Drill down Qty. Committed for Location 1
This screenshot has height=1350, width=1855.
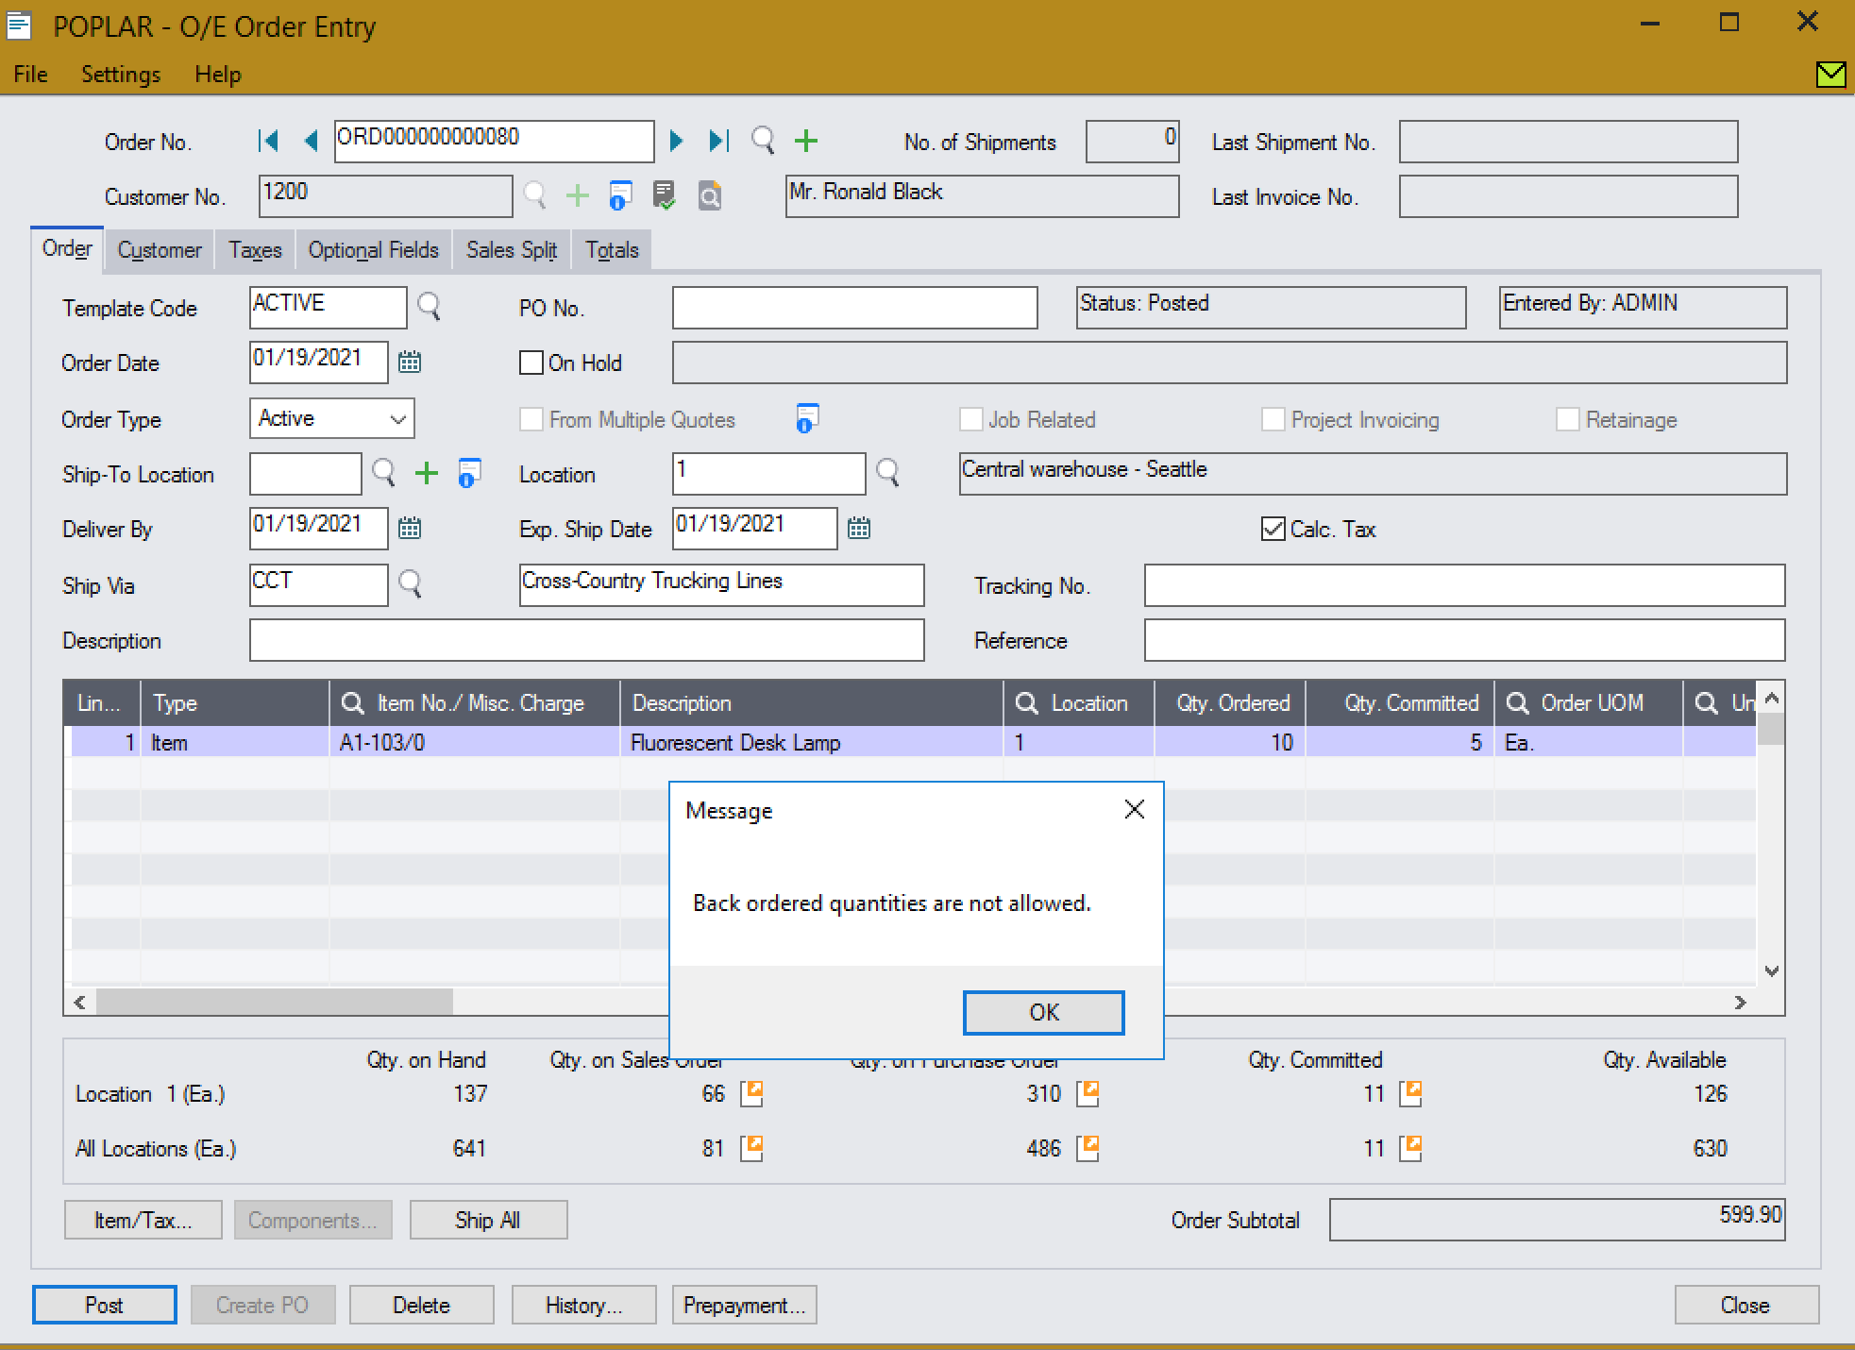1410,1094
